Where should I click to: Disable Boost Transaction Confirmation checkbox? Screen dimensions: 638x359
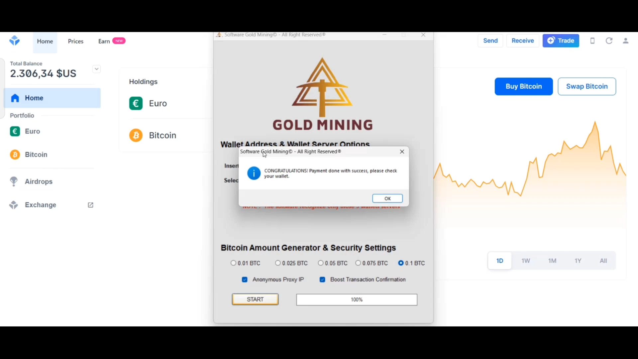[322, 280]
